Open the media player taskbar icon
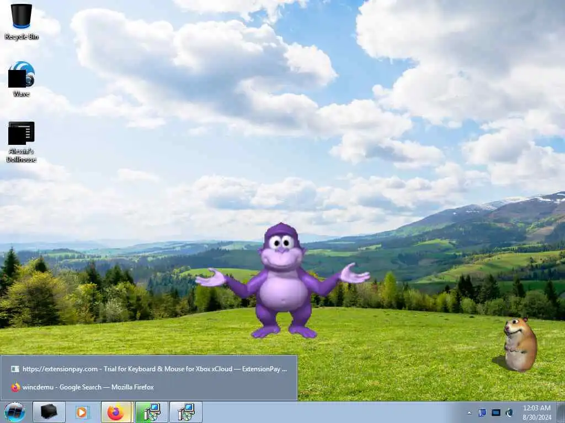Screen dimensions: 565x423 point(82,412)
